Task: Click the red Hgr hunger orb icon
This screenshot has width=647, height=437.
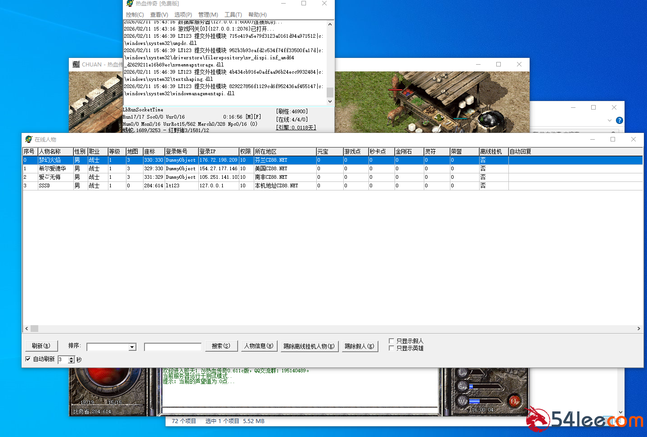Action: click(x=514, y=401)
